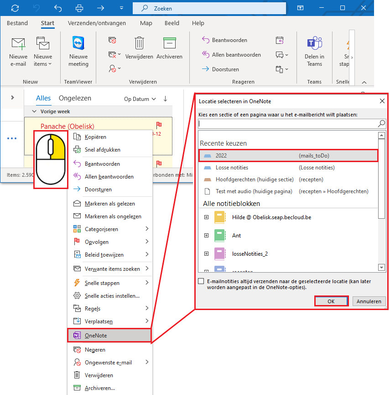The height and width of the screenshot is (395, 390).
Task: Toggle the sort direction arrow in message list
Action: click(x=165, y=99)
